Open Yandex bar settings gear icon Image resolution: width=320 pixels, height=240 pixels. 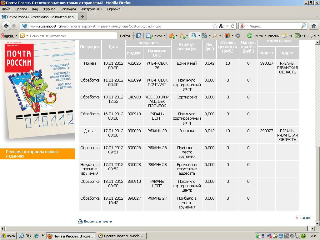click(x=238, y=36)
